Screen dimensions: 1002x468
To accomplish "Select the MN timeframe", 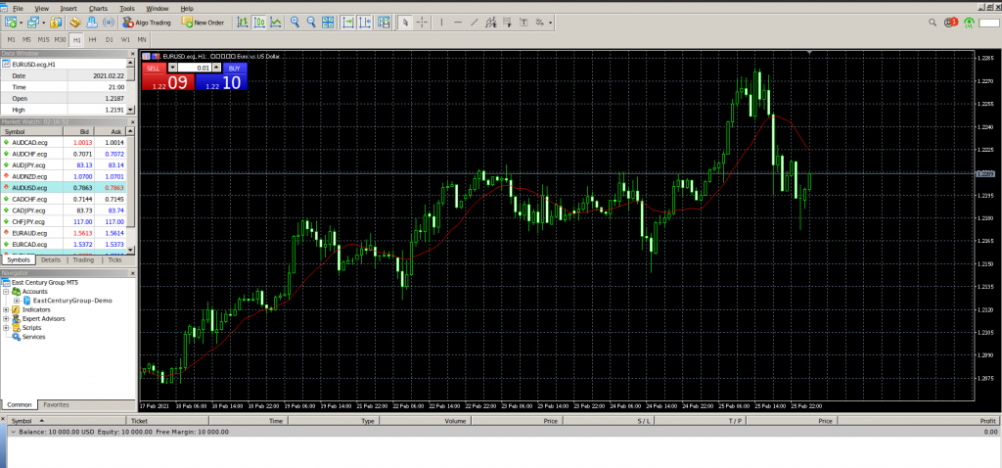I will (x=142, y=39).
